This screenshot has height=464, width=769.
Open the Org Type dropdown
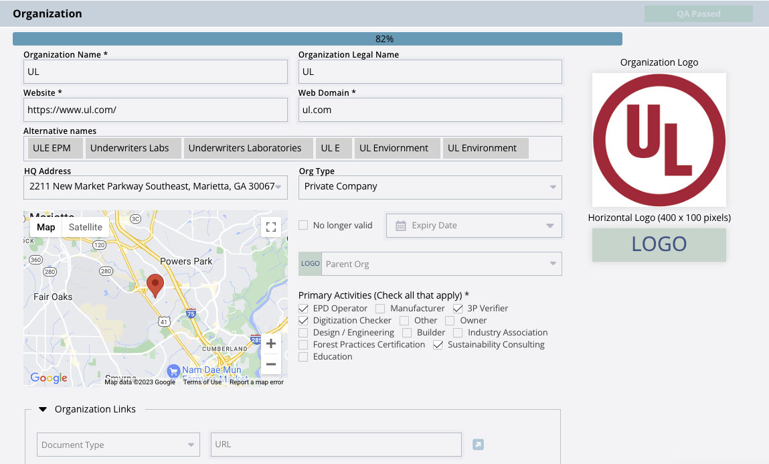(430, 187)
